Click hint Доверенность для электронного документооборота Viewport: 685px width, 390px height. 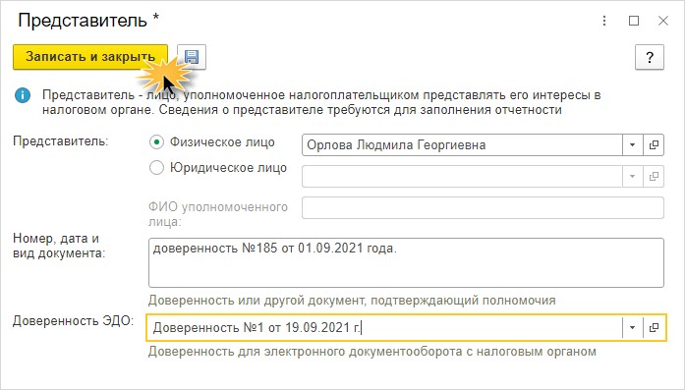[372, 352]
